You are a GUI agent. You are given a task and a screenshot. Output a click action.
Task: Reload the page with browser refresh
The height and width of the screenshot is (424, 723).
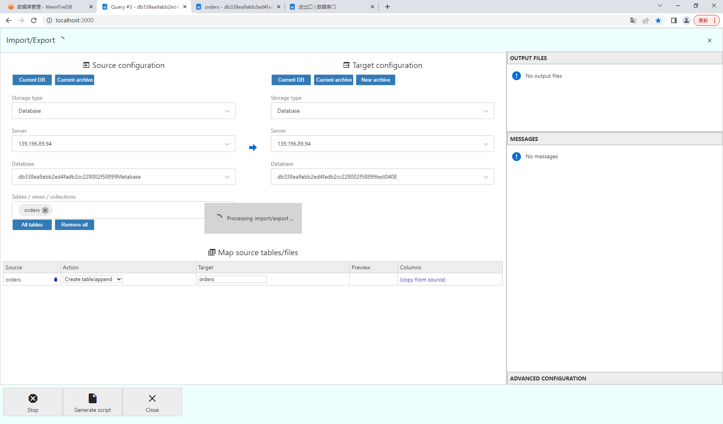[34, 20]
